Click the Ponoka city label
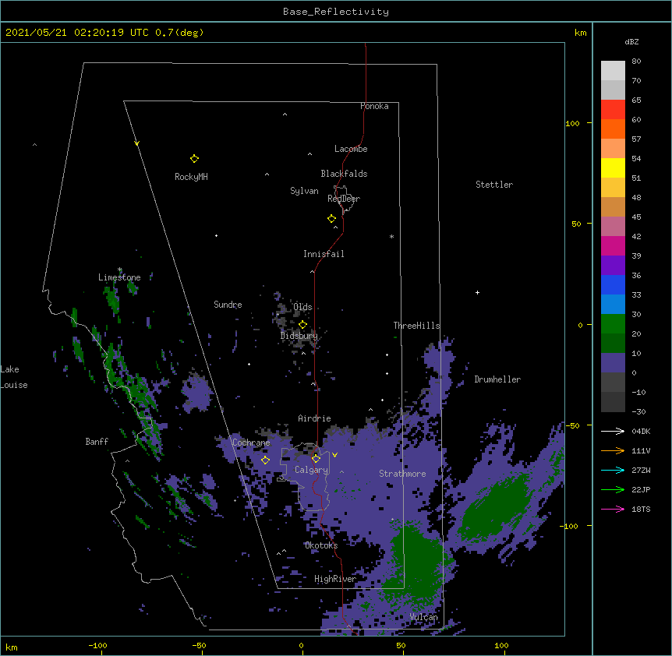Screen dimensions: 672x656 coord(374,106)
